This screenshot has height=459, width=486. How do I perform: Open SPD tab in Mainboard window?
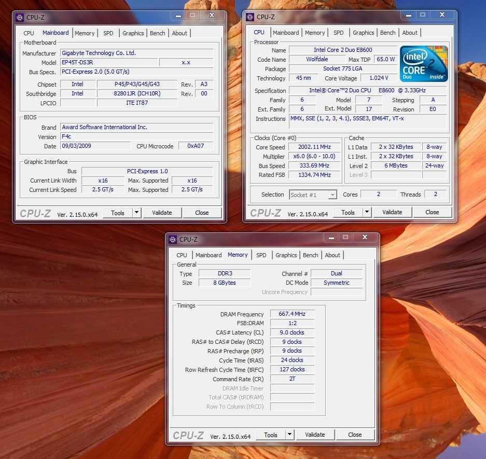(x=108, y=33)
